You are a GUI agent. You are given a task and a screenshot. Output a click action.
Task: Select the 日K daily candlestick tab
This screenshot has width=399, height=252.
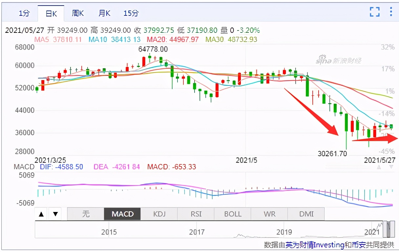pos(51,13)
